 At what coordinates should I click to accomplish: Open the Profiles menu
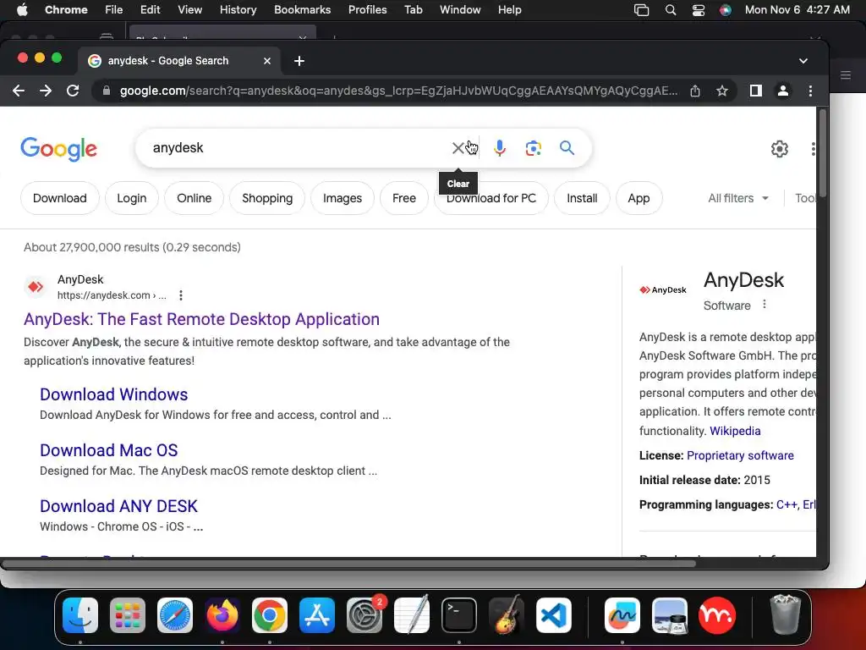[367, 10]
